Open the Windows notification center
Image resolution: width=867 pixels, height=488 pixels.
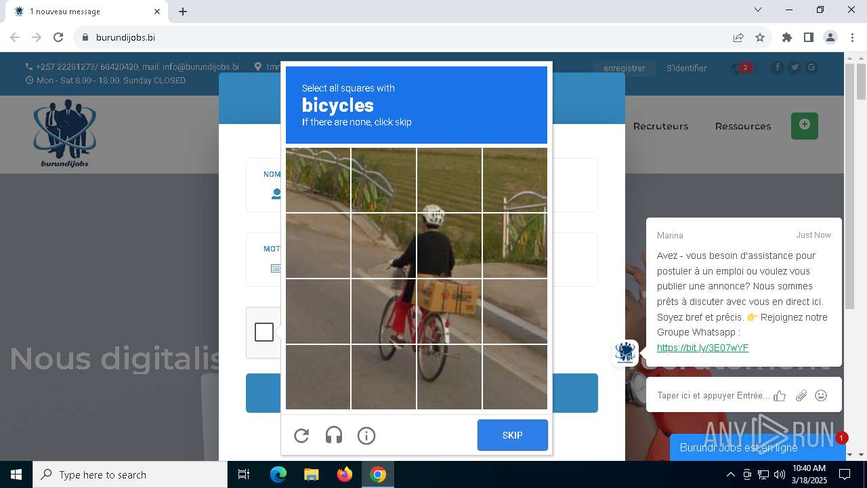click(845, 474)
